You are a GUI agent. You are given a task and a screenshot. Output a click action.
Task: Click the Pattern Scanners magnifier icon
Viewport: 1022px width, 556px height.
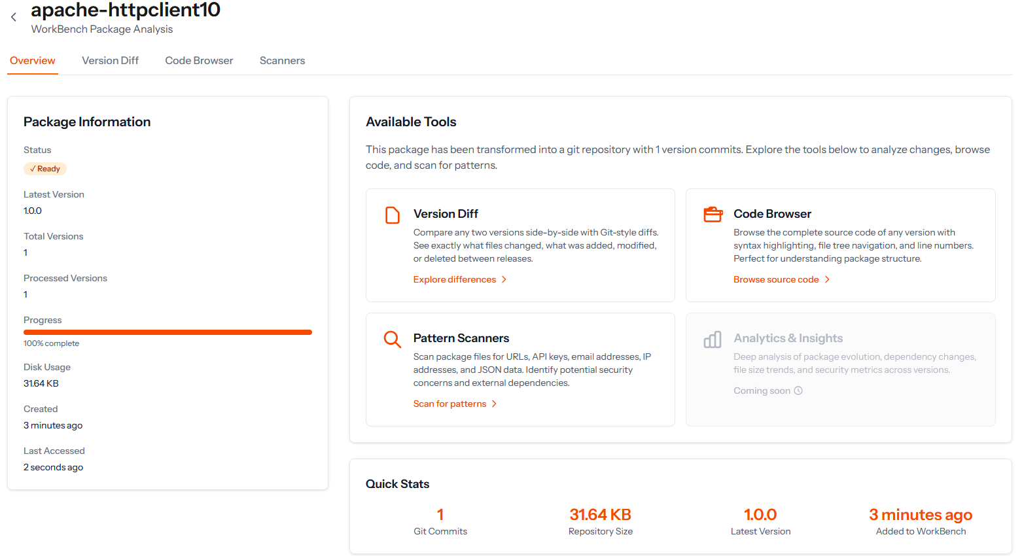point(393,339)
